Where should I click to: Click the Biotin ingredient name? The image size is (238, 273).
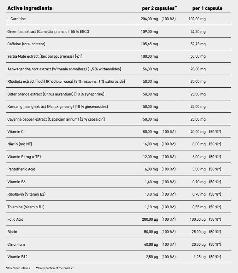point(12,232)
